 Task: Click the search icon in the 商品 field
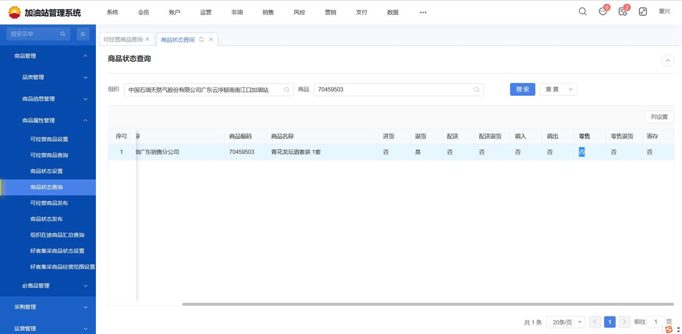tap(476, 90)
